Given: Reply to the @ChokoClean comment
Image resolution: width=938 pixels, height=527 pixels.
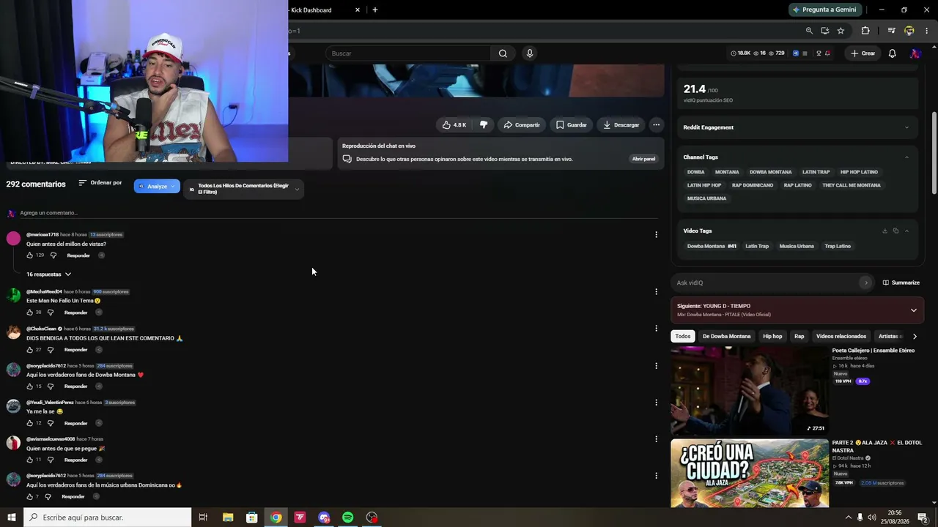Looking at the screenshot, I should pyautogui.click(x=75, y=350).
